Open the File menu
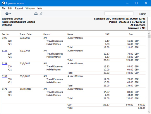This screenshot has height=114, width=151. tap(4, 9)
